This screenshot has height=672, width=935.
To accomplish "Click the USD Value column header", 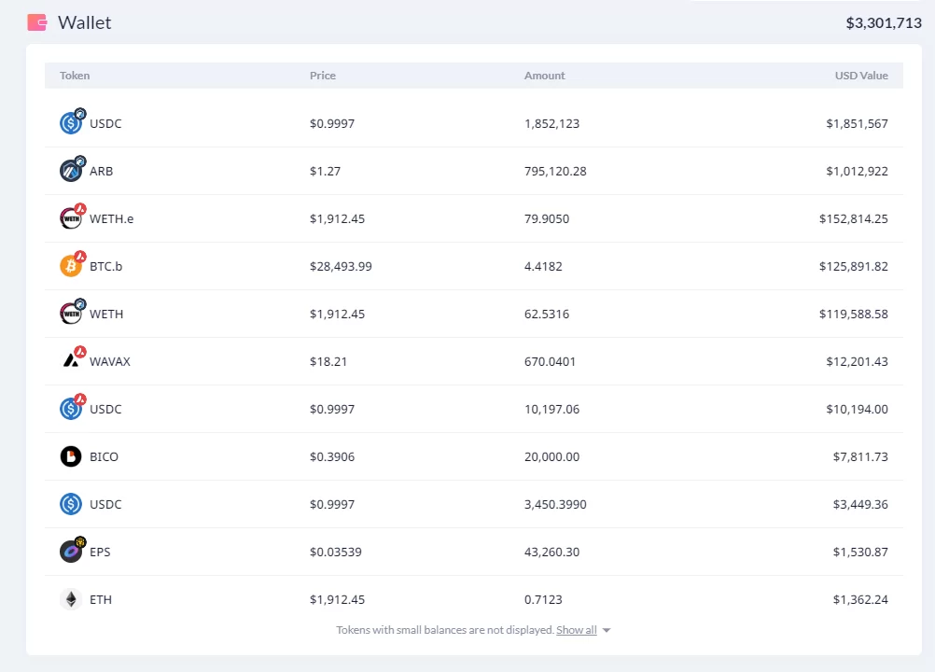I will tap(860, 76).
